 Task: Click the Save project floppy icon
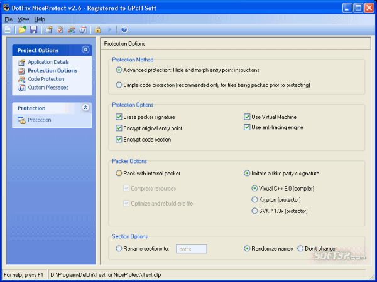(33, 29)
